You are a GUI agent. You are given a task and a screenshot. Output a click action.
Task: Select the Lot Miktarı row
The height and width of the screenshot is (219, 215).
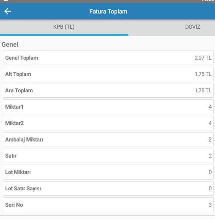coord(108,172)
